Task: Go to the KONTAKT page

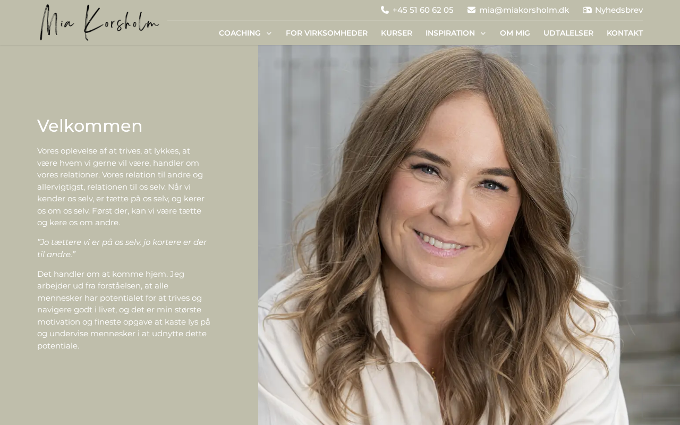Action: [625, 33]
